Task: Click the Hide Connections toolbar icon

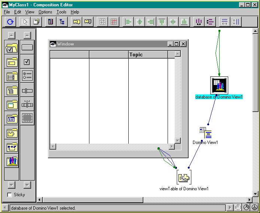Action: (88, 22)
